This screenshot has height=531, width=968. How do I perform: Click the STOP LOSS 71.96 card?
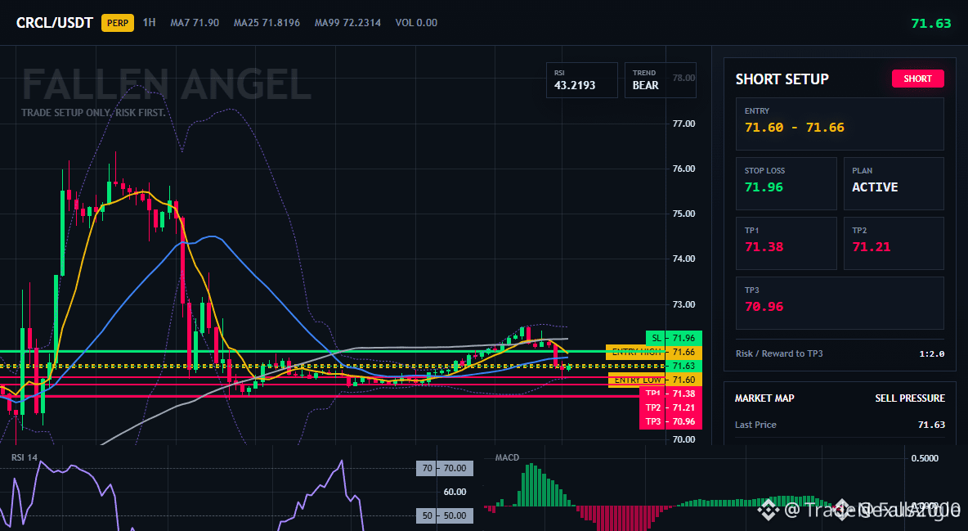pyautogui.click(x=786, y=183)
